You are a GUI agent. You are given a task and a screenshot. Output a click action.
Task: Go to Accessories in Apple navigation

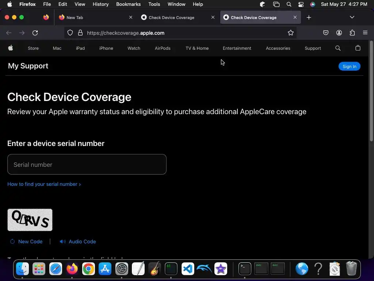pyautogui.click(x=278, y=48)
